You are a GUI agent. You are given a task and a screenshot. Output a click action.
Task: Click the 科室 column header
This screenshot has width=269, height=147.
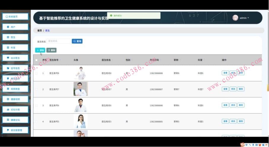tap(200, 60)
